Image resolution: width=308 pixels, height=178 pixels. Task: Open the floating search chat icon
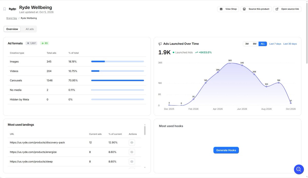click(x=299, y=169)
